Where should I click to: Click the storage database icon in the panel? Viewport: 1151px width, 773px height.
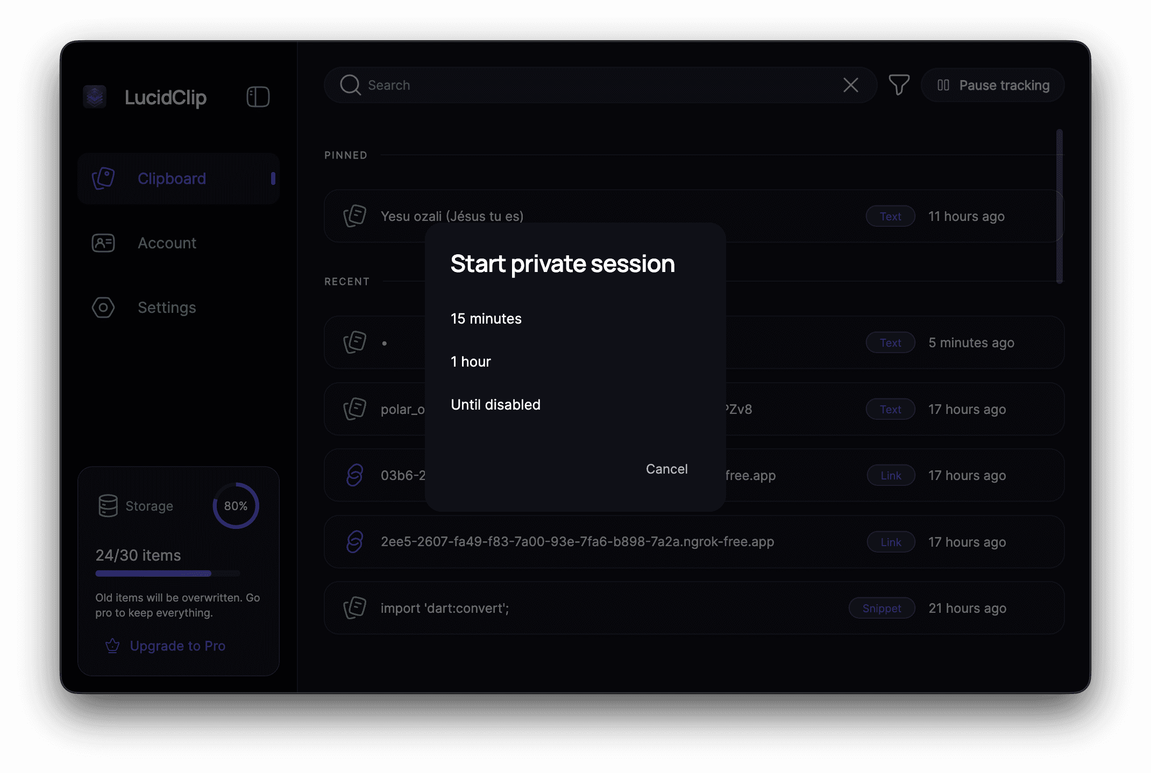[x=108, y=505]
